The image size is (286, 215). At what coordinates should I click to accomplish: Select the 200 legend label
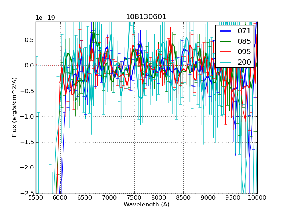tap(244, 62)
